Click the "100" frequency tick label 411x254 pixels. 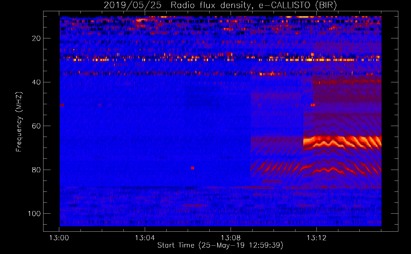pos(34,214)
